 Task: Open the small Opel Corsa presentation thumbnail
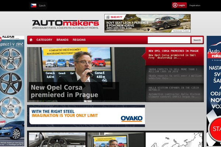(x=116, y=140)
